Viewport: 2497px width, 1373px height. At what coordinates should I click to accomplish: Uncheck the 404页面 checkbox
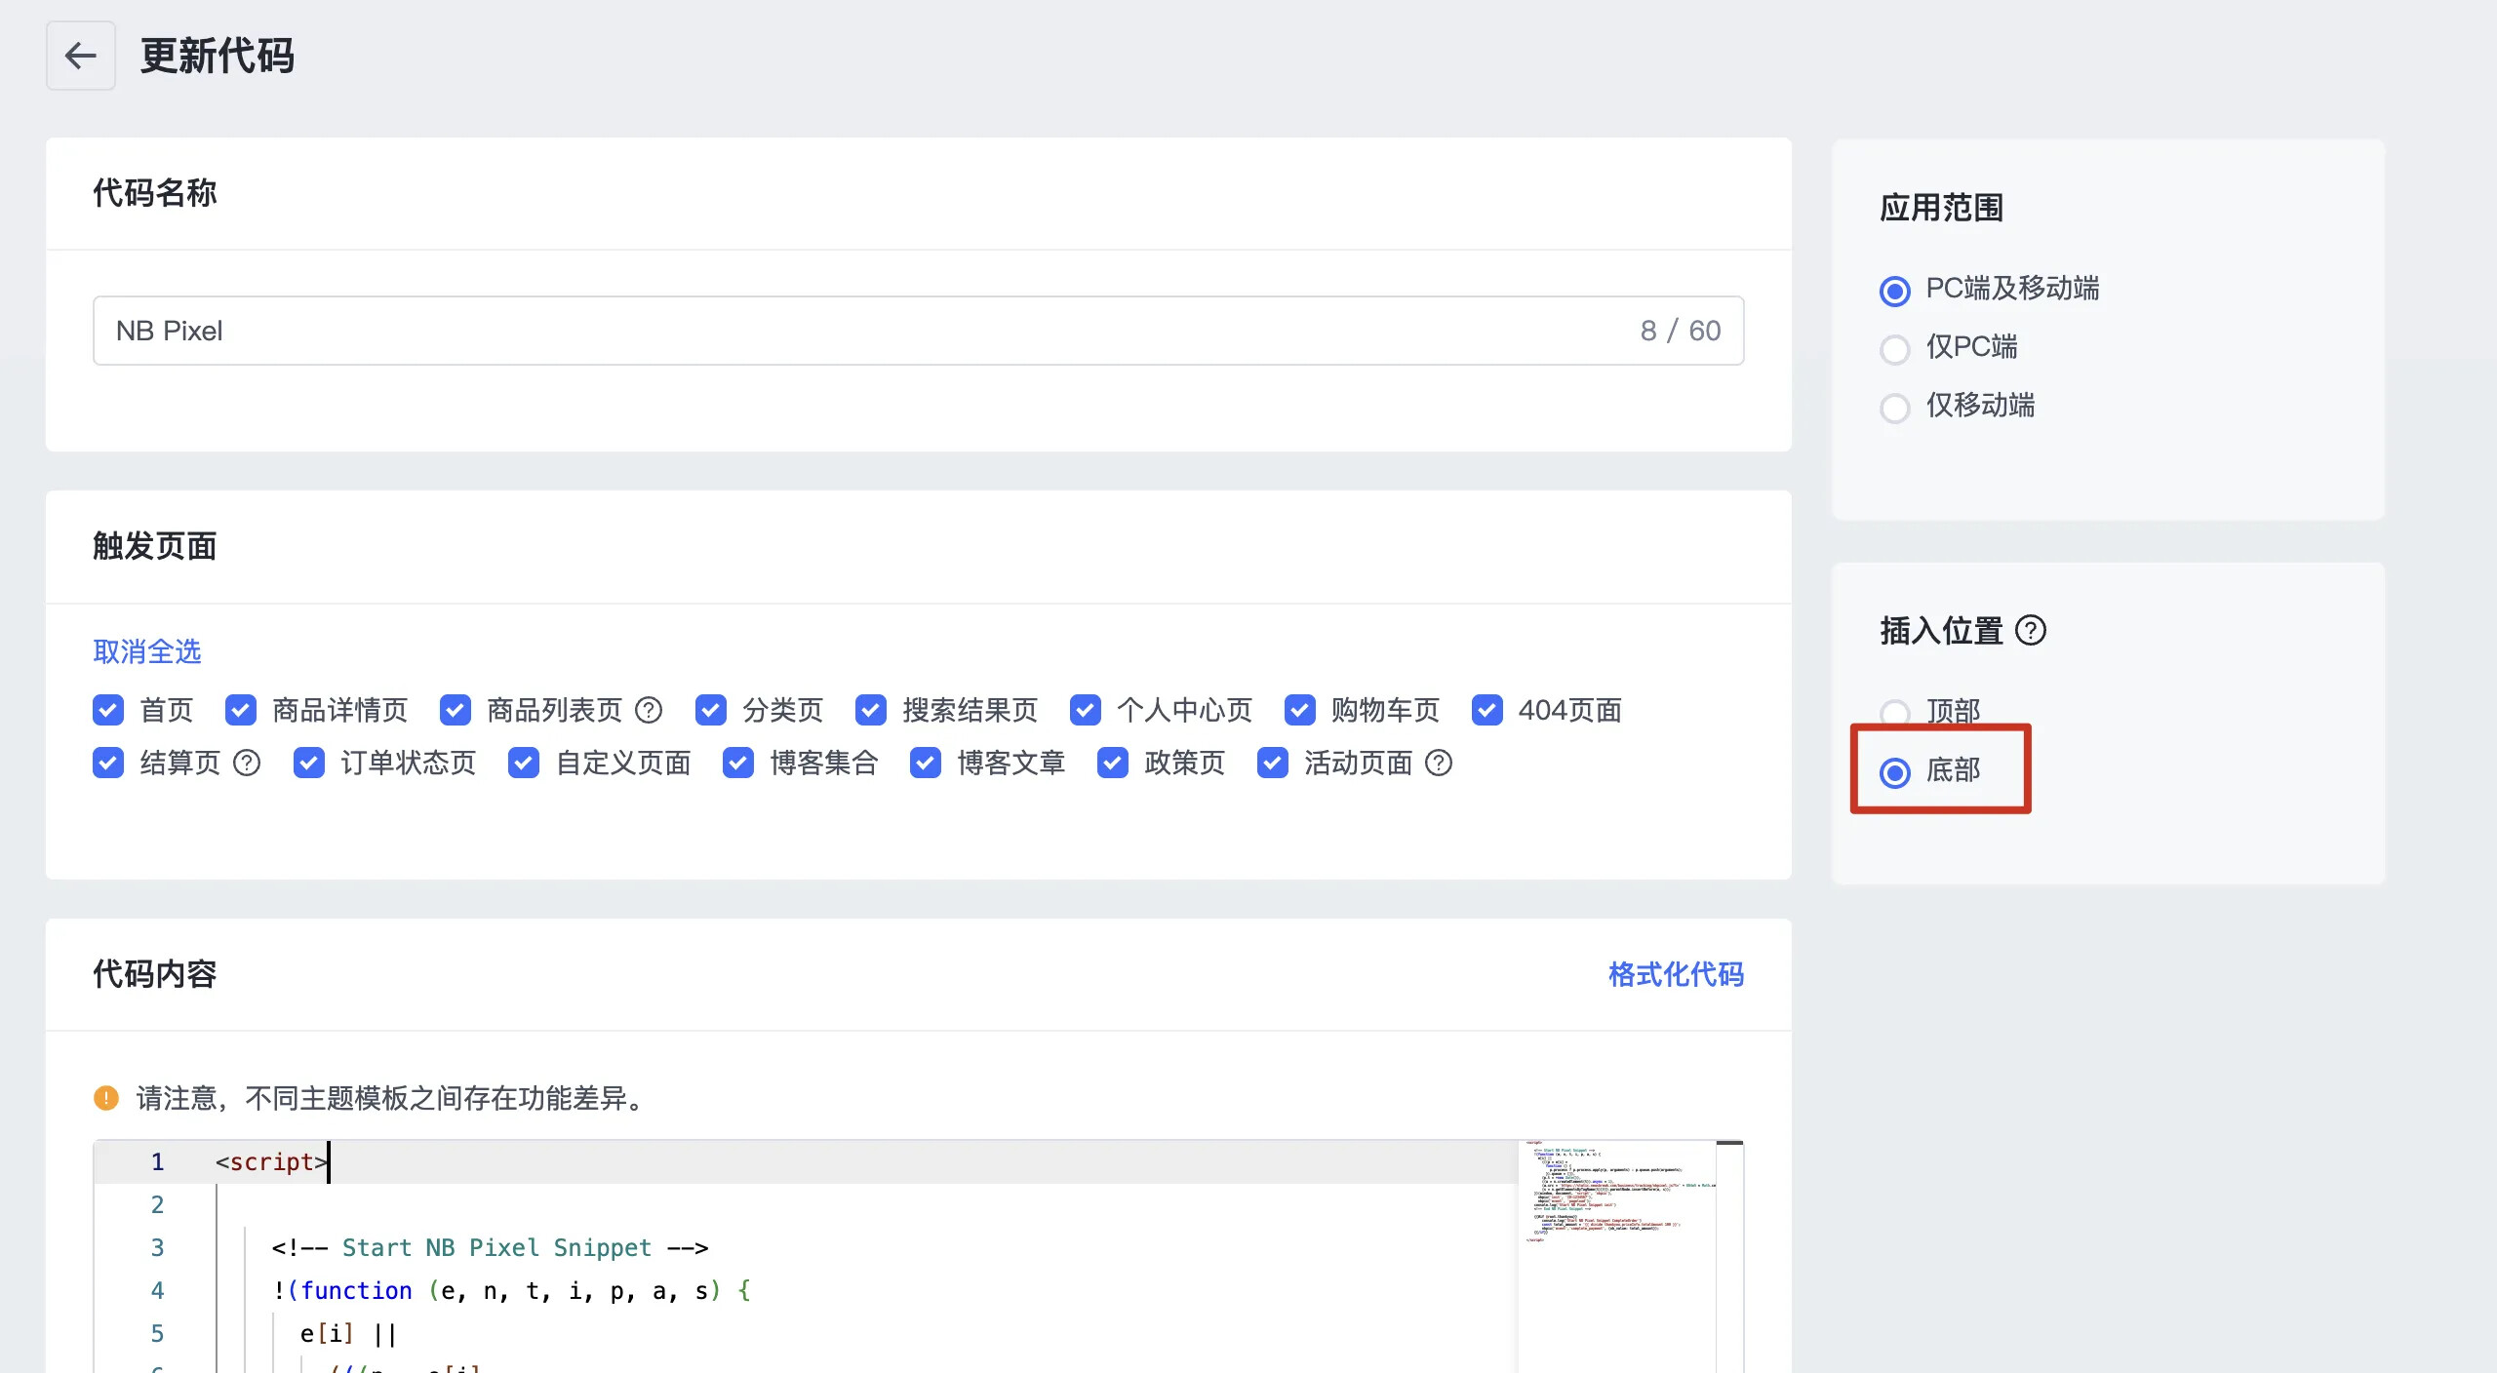tap(1487, 710)
